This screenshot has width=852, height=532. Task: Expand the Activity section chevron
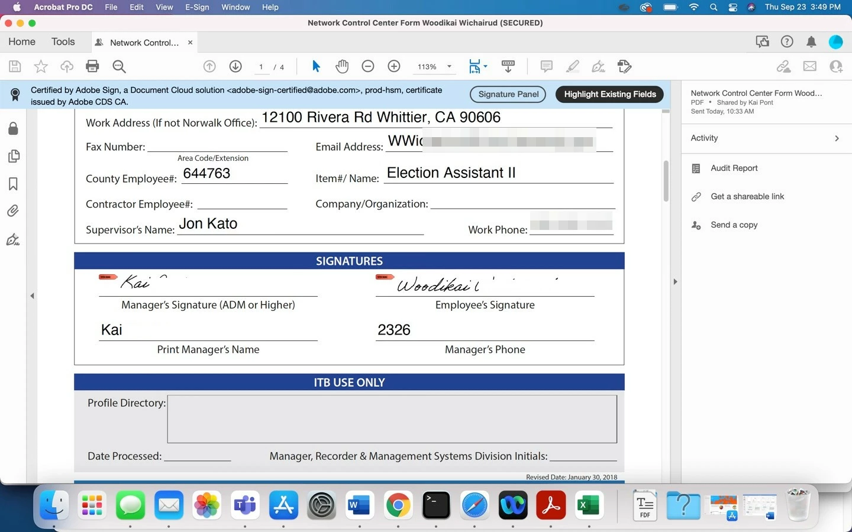pos(837,138)
